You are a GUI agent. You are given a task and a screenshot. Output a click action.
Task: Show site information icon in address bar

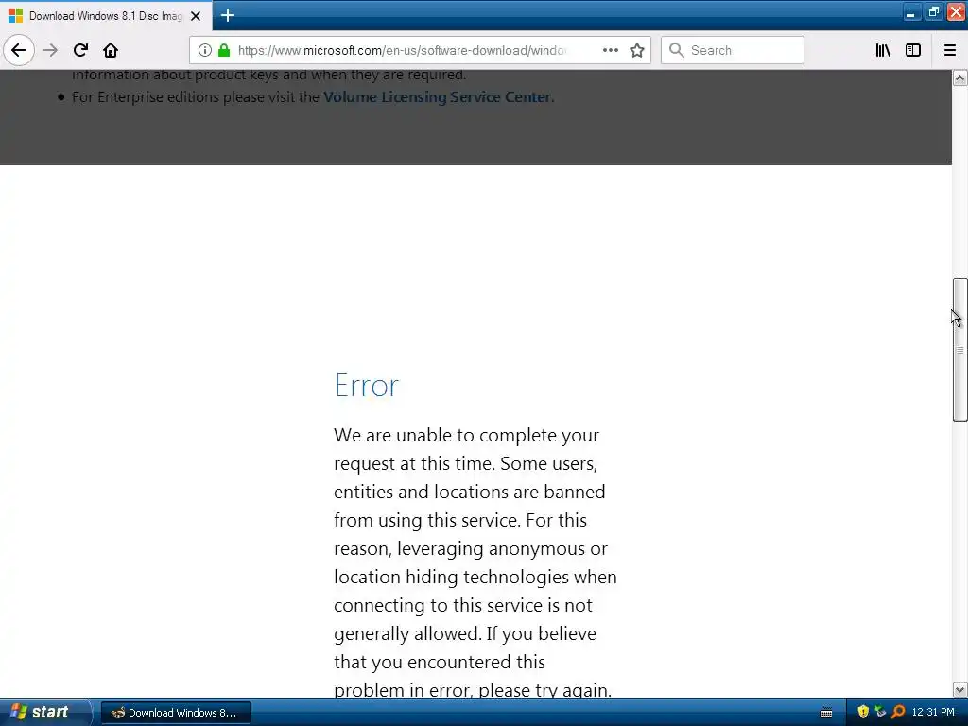pos(204,50)
